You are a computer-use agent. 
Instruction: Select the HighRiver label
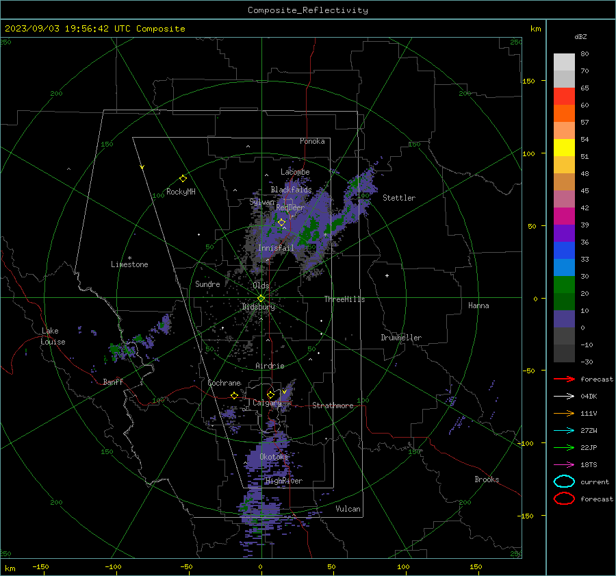click(x=283, y=481)
